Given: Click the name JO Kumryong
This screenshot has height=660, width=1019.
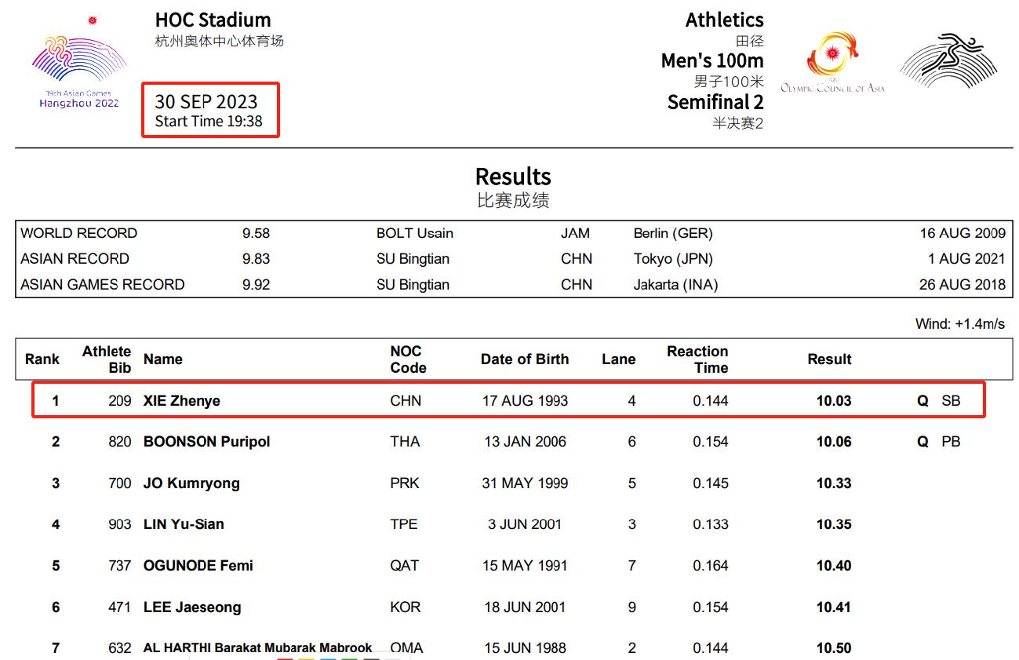Looking at the screenshot, I should tap(191, 483).
